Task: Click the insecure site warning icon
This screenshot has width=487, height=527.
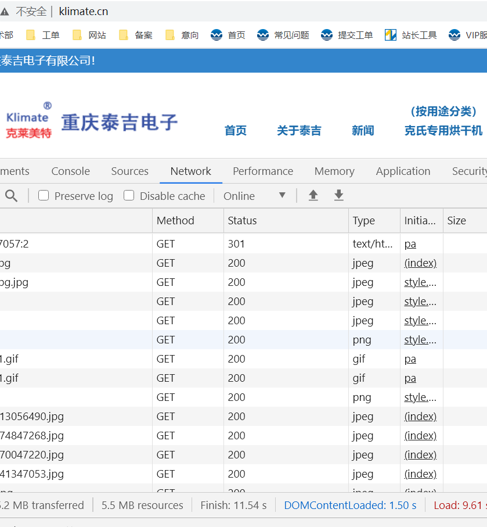Action: tap(4, 12)
